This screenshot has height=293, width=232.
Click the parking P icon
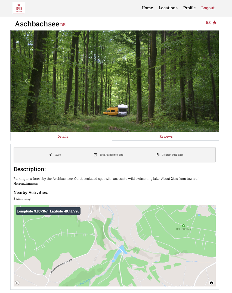95,155
